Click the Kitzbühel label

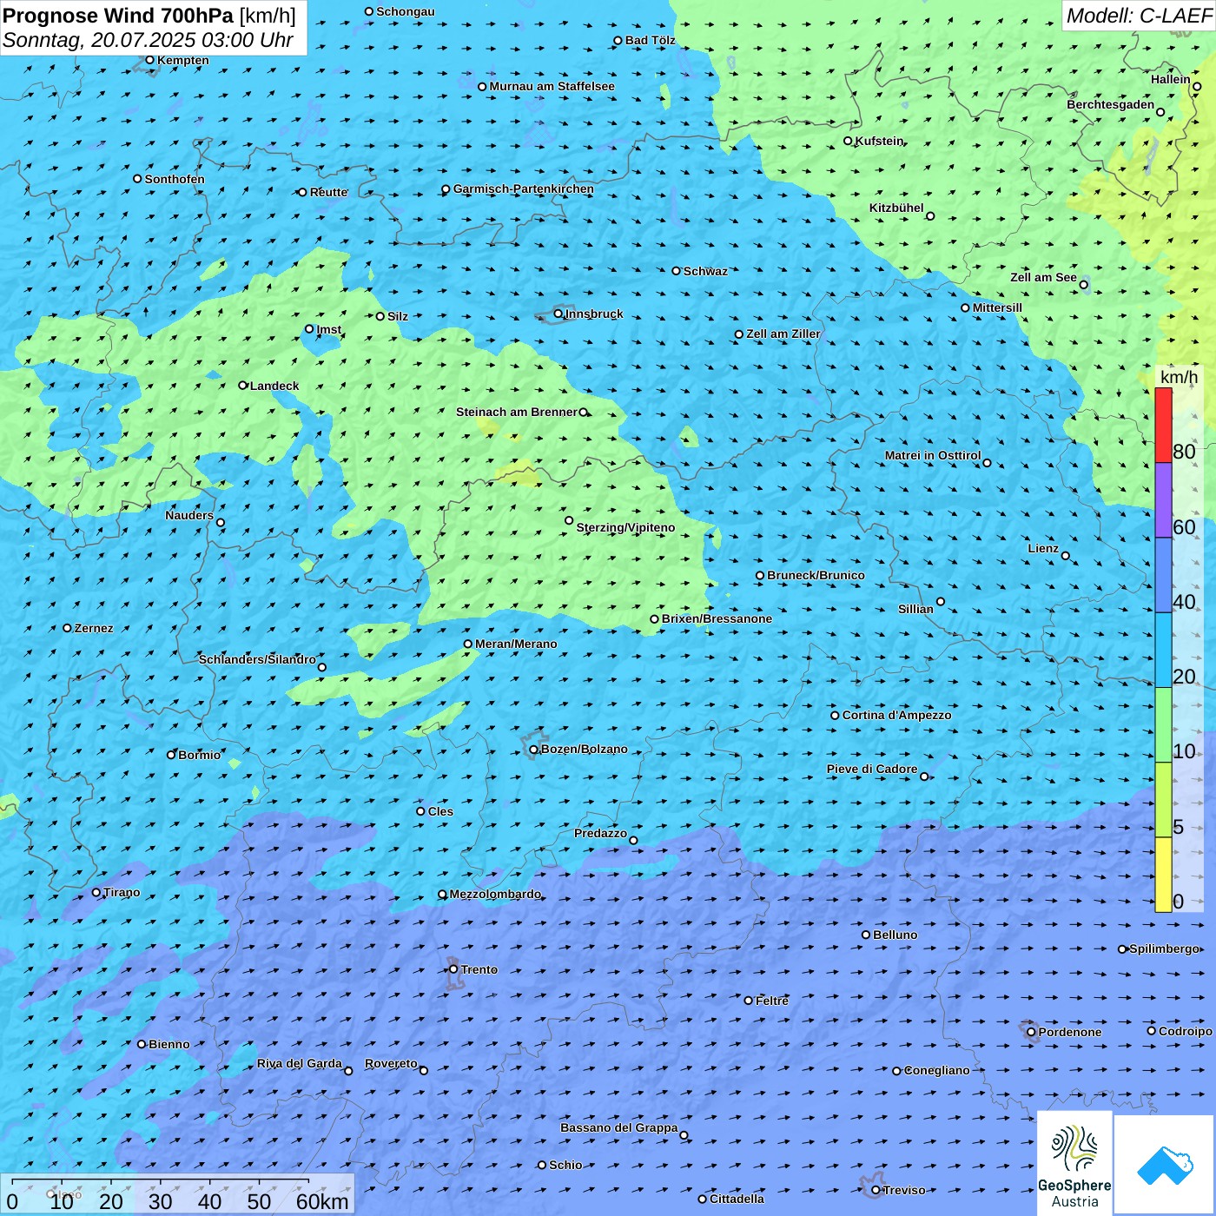pyautogui.click(x=896, y=208)
